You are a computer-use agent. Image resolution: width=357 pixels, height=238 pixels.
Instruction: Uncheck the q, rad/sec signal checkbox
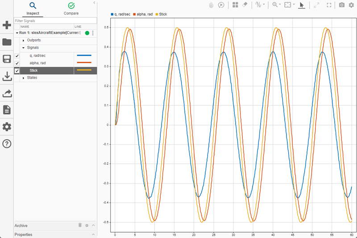pos(17,56)
